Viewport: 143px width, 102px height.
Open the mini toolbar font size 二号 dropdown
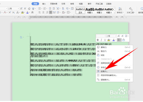[x=116, y=36]
